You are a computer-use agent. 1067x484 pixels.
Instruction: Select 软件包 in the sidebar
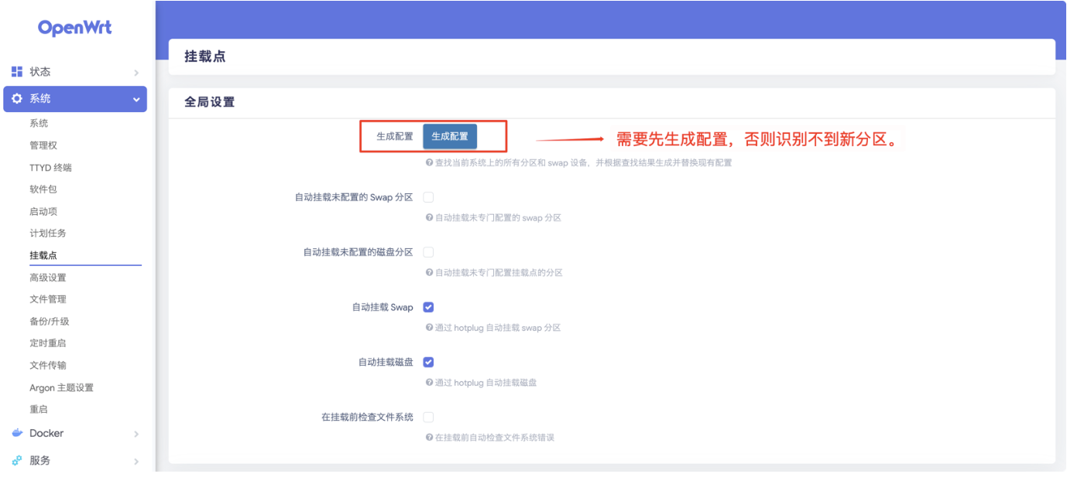(43, 189)
